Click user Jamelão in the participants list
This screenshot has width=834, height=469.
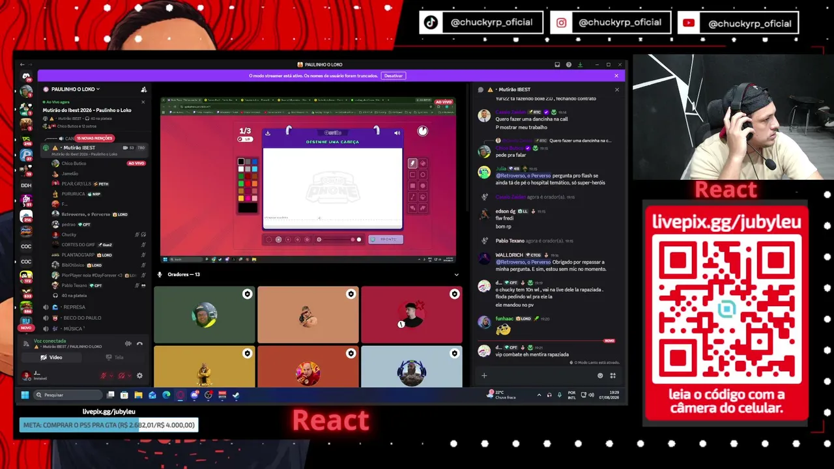click(x=70, y=173)
